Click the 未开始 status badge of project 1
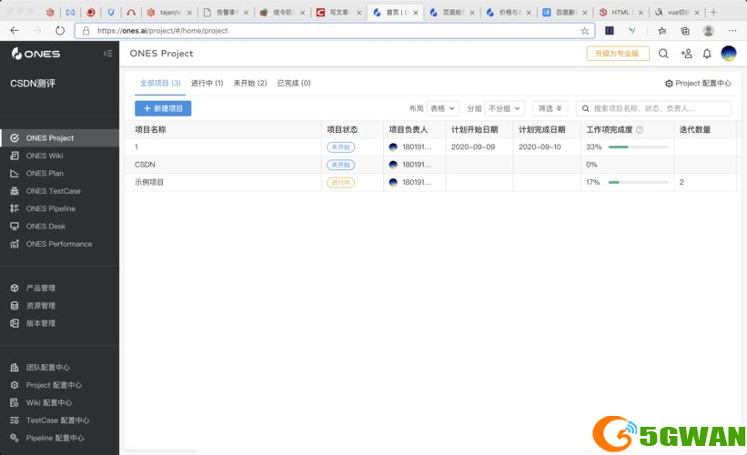 340,147
